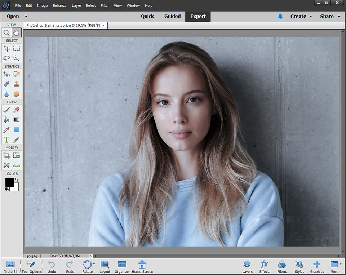Expand the More panels dropdown arrow
Screen dimensions: 346x275
click(341, 264)
